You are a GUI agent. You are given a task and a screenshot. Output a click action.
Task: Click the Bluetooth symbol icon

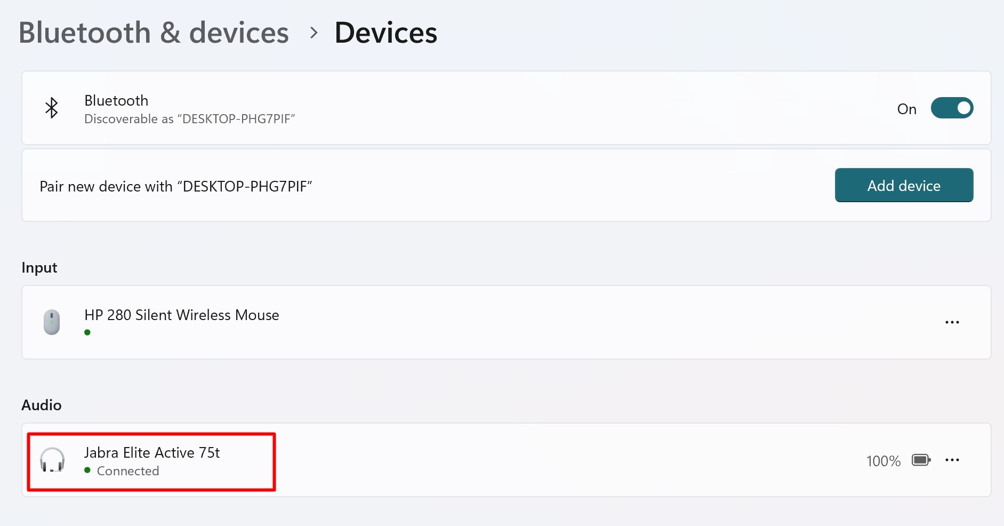coord(52,108)
